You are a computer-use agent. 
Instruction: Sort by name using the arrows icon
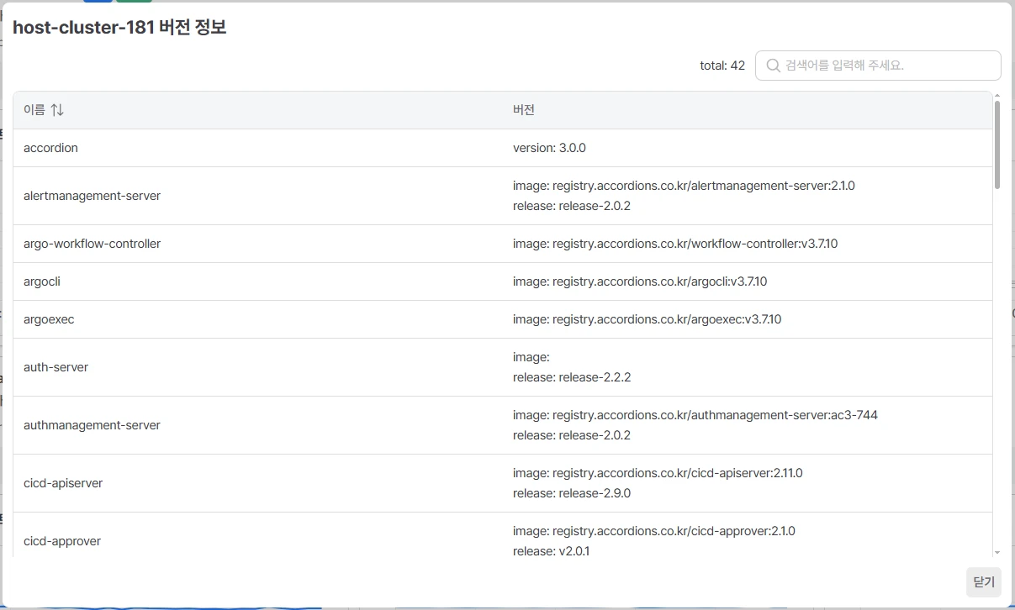57,110
